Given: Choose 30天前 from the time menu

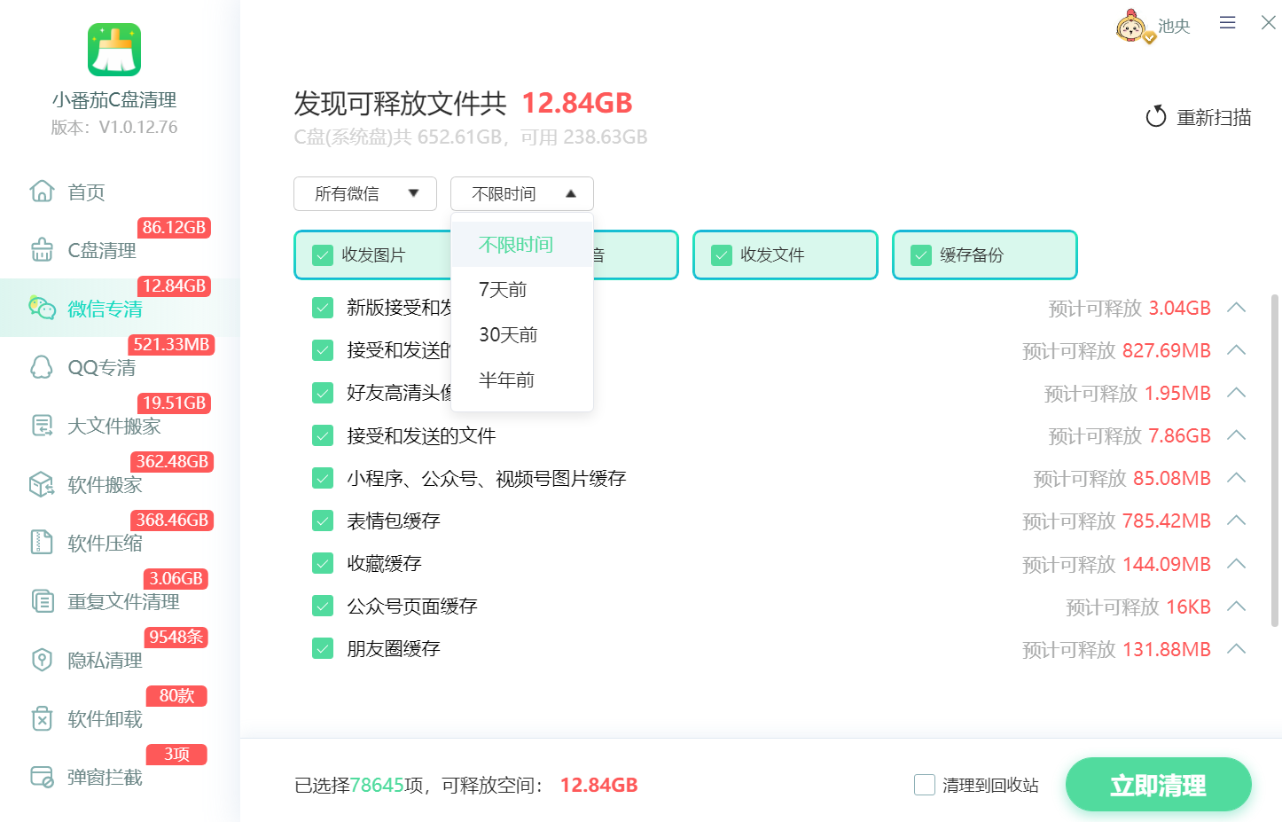Looking at the screenshot, I should pos(522,335).
